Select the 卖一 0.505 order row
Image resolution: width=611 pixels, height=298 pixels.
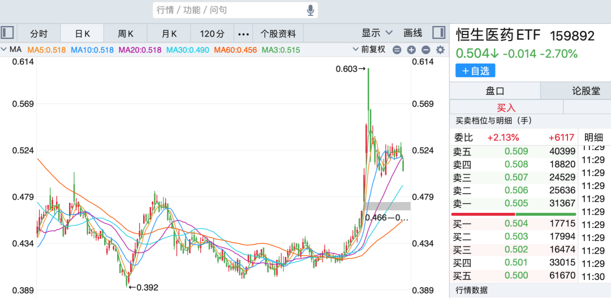pos(514,203)
